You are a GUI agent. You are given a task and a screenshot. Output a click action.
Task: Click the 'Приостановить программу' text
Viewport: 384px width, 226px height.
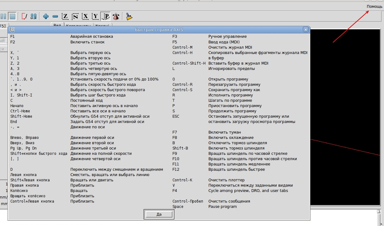coord(235,106)
